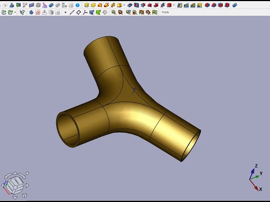Click the yellow additive primitive box icon

[119, 5]
